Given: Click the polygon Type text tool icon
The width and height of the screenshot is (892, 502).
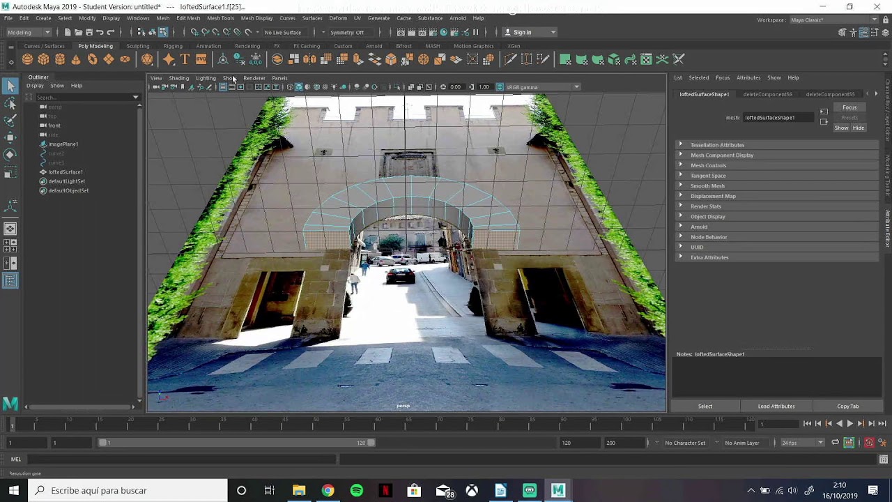Looking at the screenshot, I should pos(185,59).
